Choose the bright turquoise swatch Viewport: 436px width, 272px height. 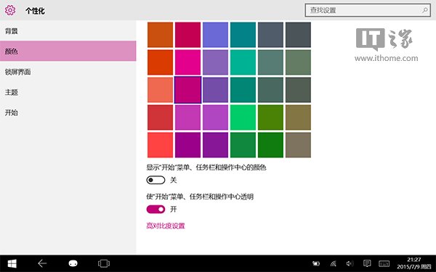pyautogui.click(x=243, y=62)
